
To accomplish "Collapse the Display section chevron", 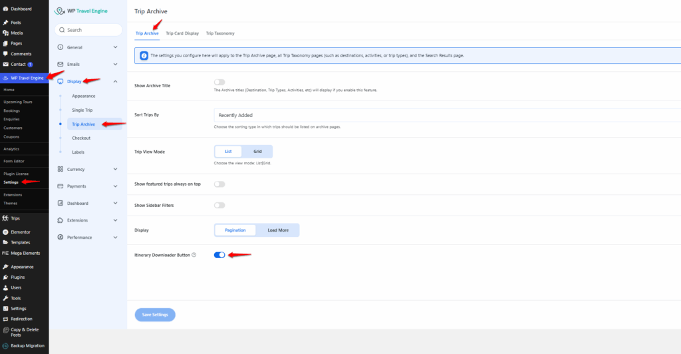I will [x=116, y=81].
